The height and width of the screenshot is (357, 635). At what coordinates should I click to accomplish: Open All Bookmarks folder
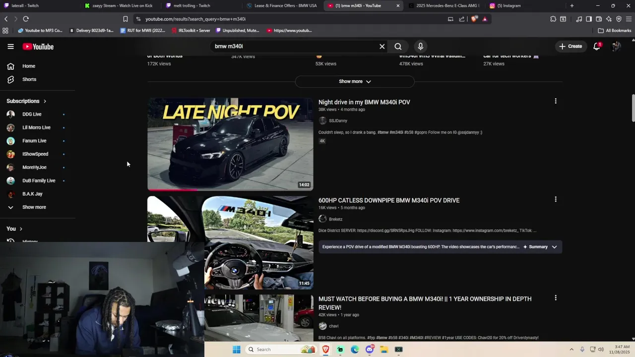click(x=615, y=30)
